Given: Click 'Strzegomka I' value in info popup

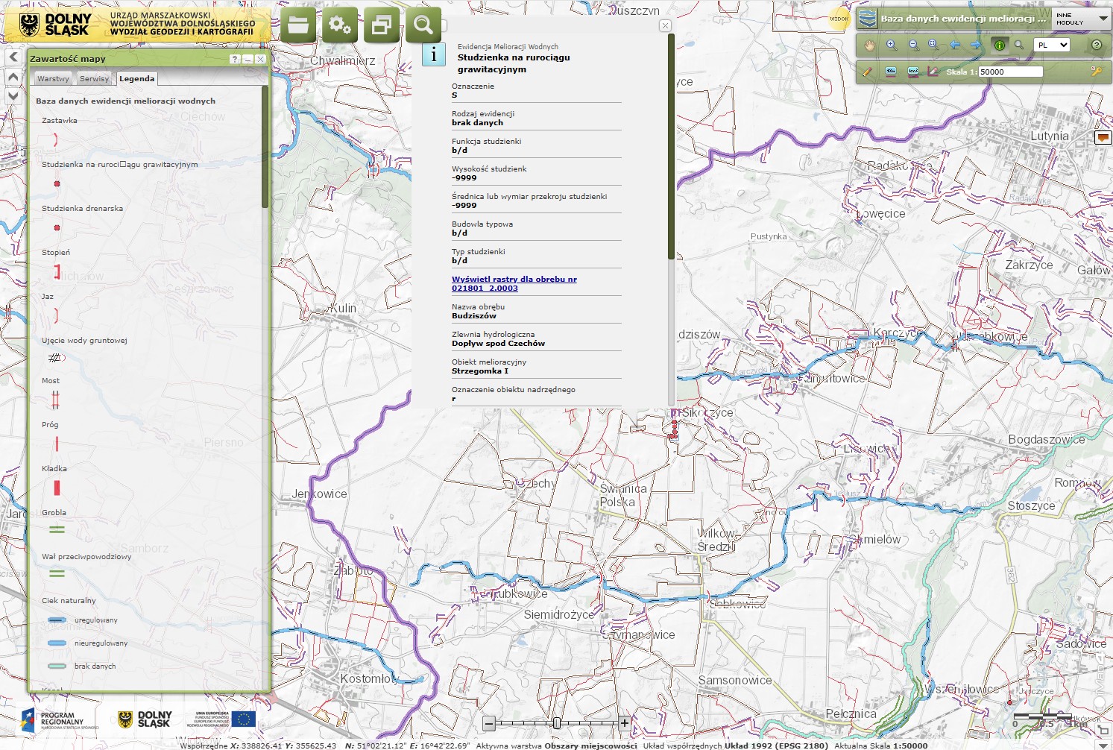Looking at the screenshot, I should (x=480, y=371).
